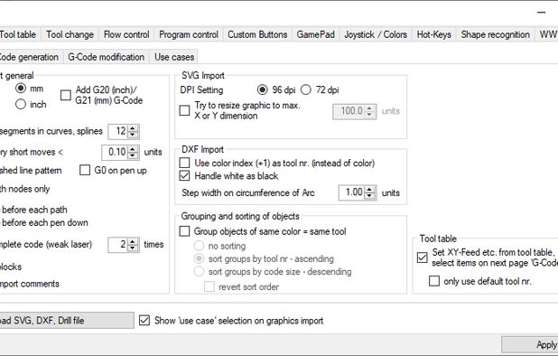Decrease short moves threshold value

click(133, 155)
